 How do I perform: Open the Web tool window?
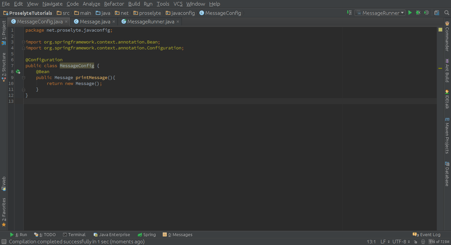[4, 184]
